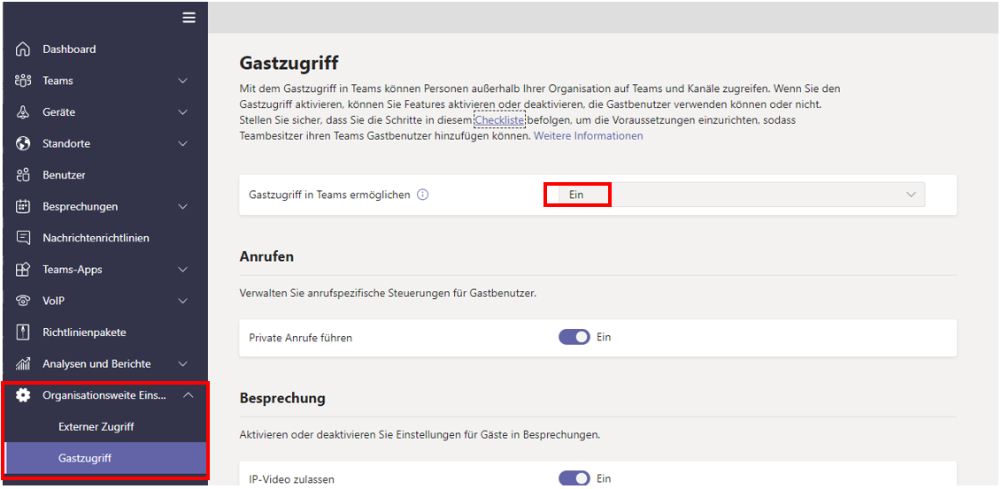Viewport: 1002px width, 489px height.
Task: Click the hamburger menu icon
Action: coord(189,18)
